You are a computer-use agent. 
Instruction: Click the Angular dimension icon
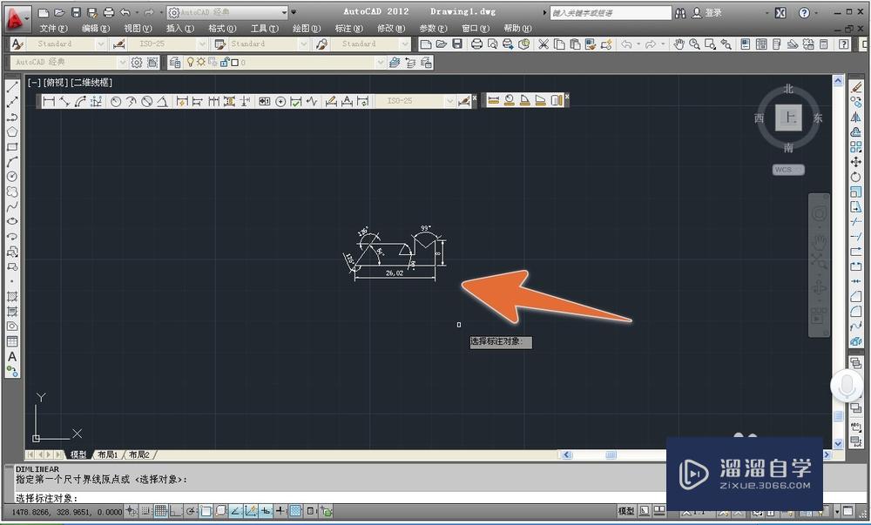(162, 101)
